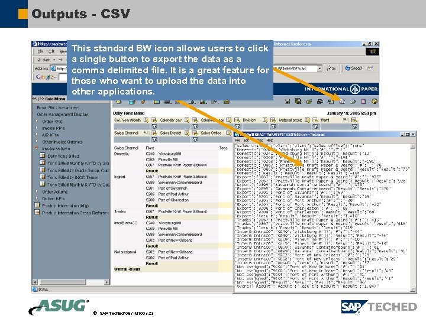Click the icon beside Product Information (Mfg)

[x=37, y=205]
